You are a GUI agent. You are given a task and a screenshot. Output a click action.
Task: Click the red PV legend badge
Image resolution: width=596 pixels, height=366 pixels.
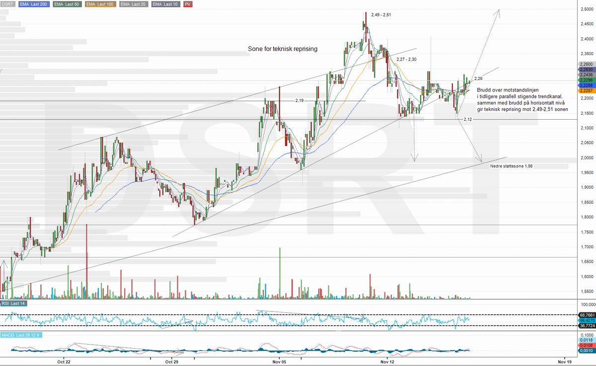click(188, 4)
